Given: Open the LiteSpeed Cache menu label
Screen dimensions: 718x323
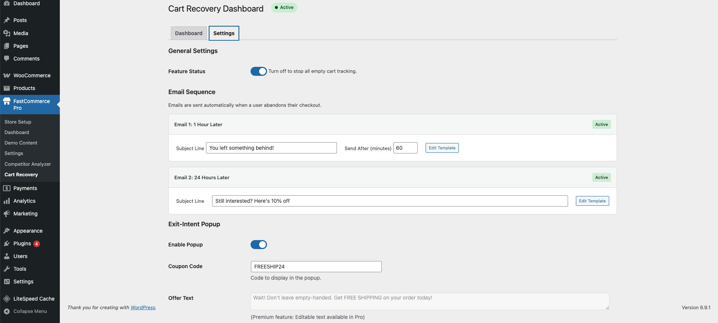Looking at the screenshot, I should [x=34, y=299].
